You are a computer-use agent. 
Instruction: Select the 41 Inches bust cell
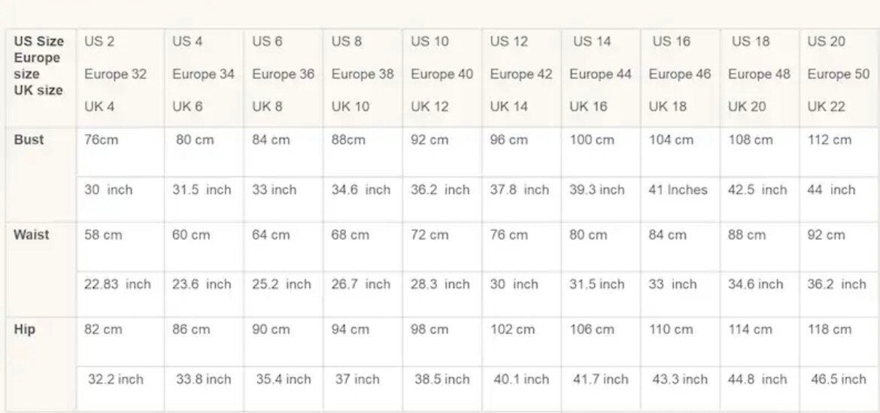[x=678, y=190]
